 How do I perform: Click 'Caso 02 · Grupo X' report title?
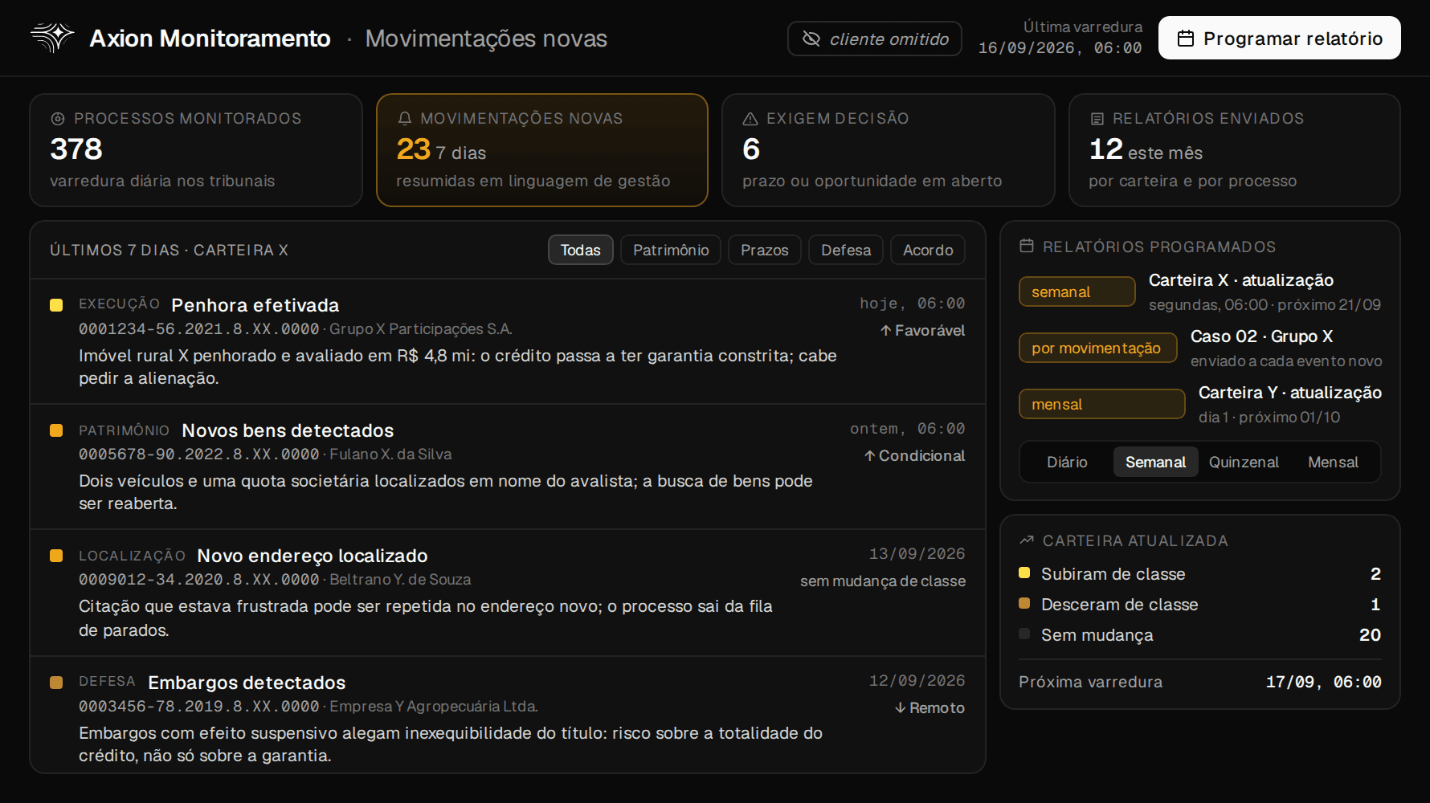coord(1261,336)
